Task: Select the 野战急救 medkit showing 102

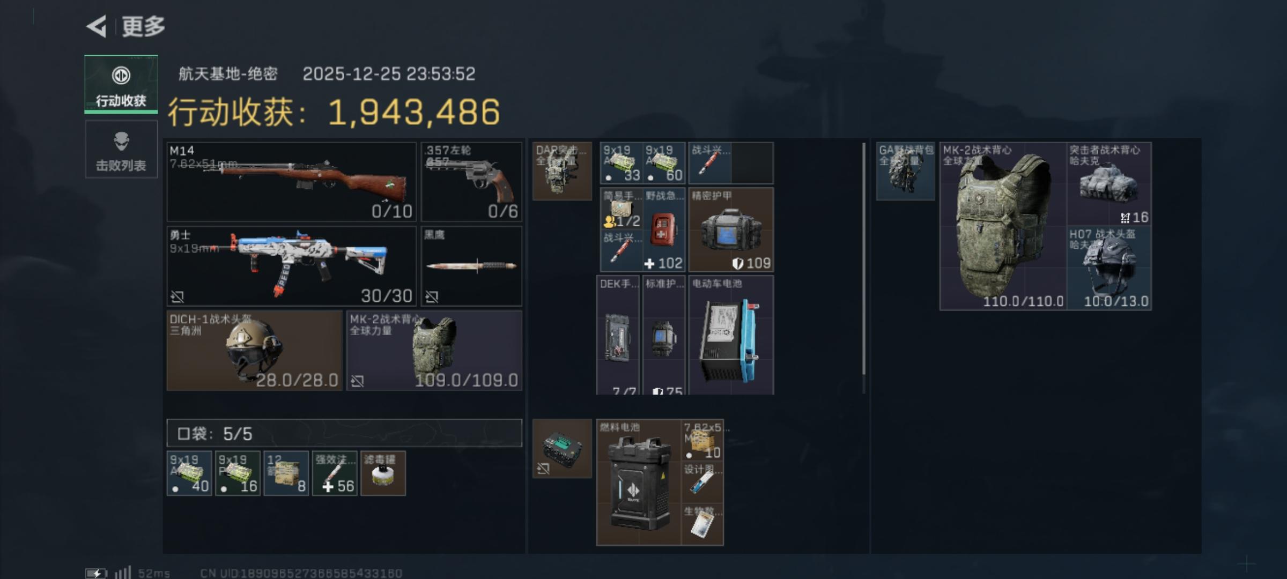Action: click(664, 229)
